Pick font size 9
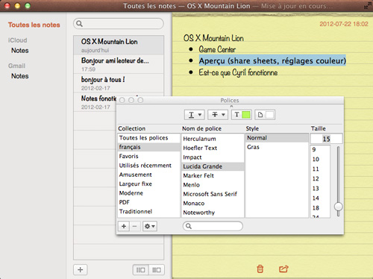 coord(320,149)
